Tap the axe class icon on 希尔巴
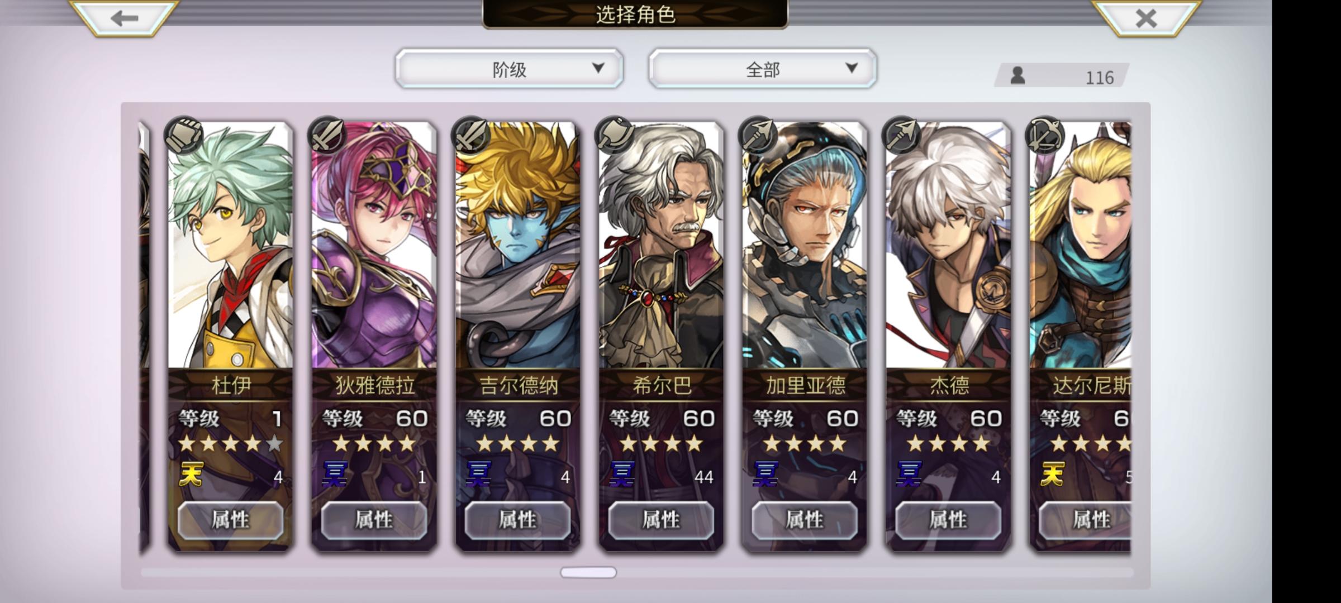The height and width of the screenshot is (603, 1341). click(x=614, y=136)
